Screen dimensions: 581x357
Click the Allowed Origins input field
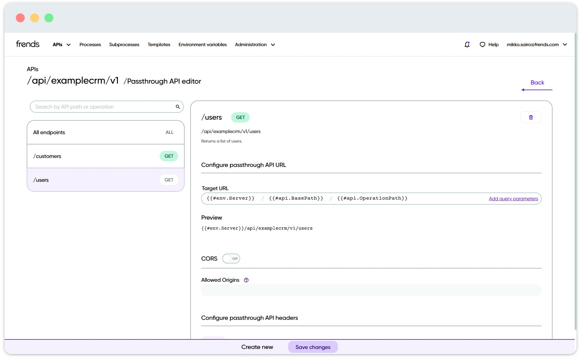[371, 290]
